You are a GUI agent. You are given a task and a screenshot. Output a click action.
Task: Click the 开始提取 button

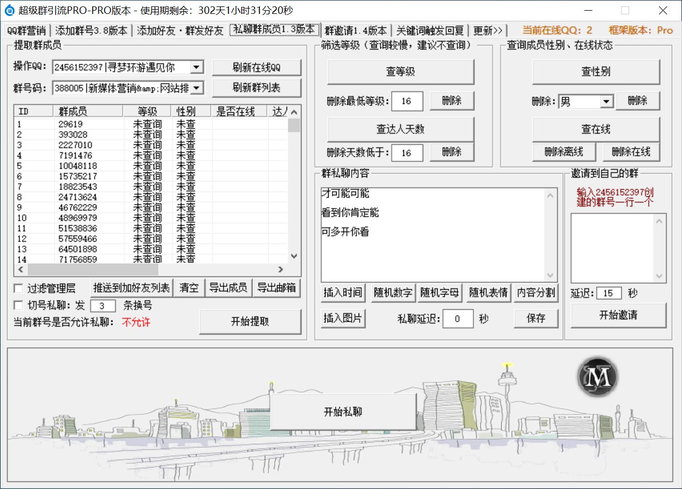250,321
